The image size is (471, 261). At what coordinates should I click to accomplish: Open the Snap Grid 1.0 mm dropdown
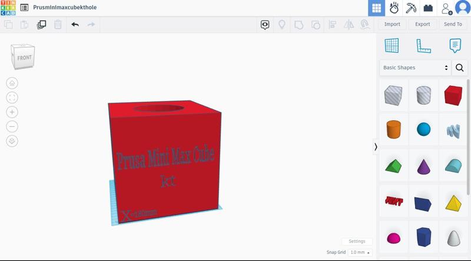tap(360, 252)
